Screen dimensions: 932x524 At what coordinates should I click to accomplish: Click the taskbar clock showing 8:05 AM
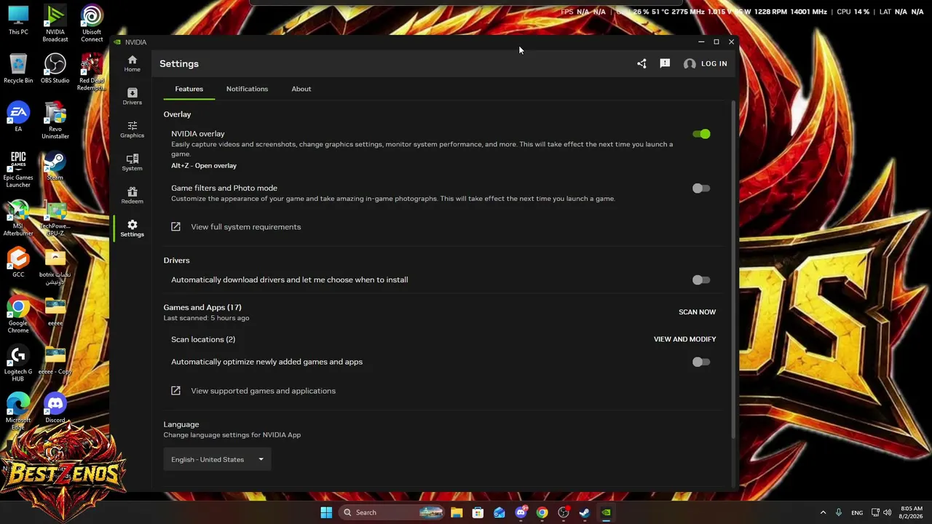click(912, 512)
